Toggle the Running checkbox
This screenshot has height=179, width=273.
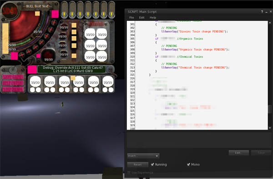click(x=152, y=164)
